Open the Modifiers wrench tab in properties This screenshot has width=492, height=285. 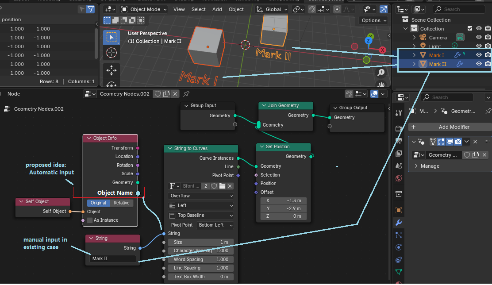tap(399, 223)
